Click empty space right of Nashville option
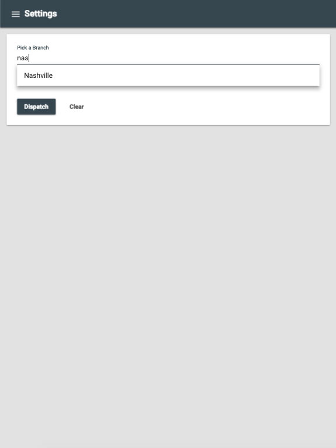Viewport: 336px width, 448px height. pos(185,76)
